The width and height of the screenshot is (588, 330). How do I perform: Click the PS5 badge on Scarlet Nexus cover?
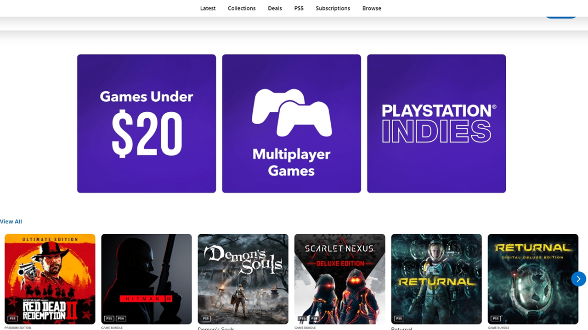pos(303,318)
